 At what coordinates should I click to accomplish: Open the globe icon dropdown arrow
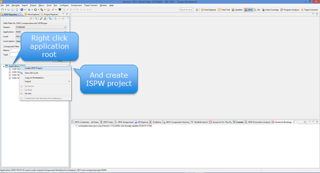point(25,10)
